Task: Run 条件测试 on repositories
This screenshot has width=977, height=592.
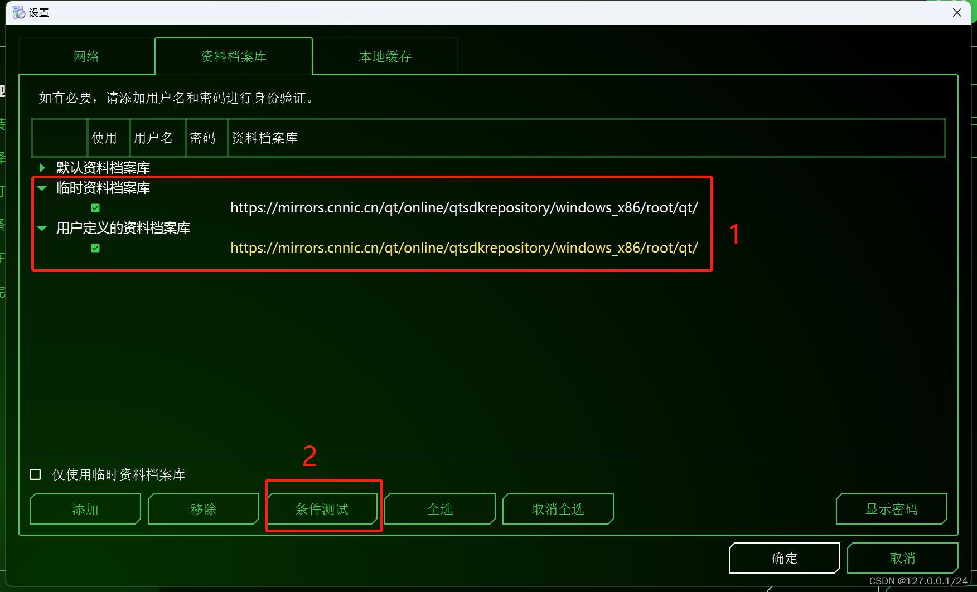Action: coord(322,509)
